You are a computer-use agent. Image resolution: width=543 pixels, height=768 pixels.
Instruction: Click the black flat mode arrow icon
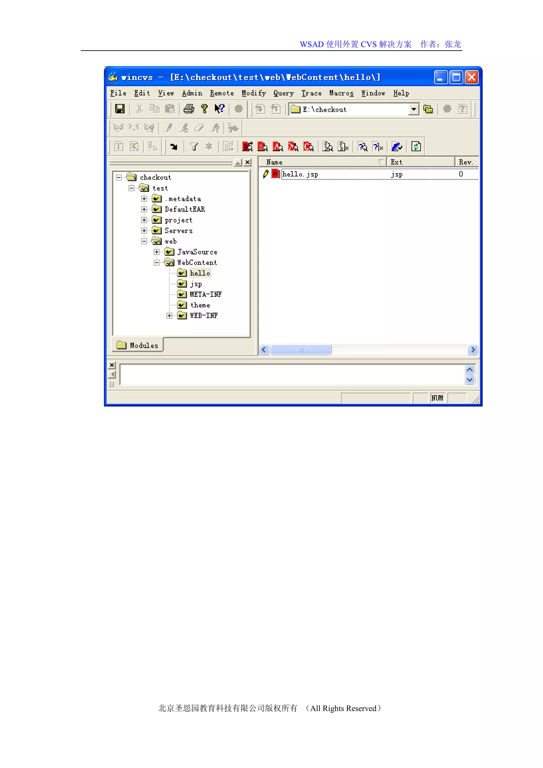(174, 147)
